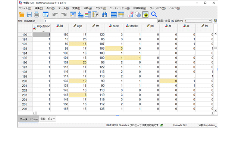Screen dimensions: 235x142
Task: Switch to the 変数 ビュー tab
Action: [x=47, y=119]
